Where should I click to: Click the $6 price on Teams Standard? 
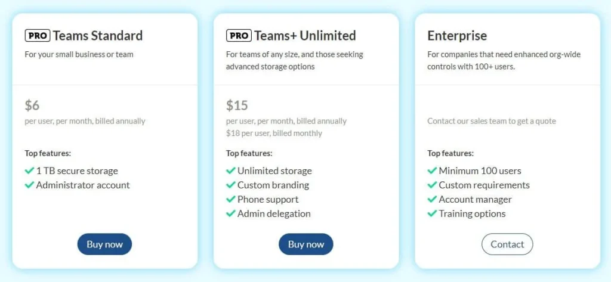[x=32, y=106]
